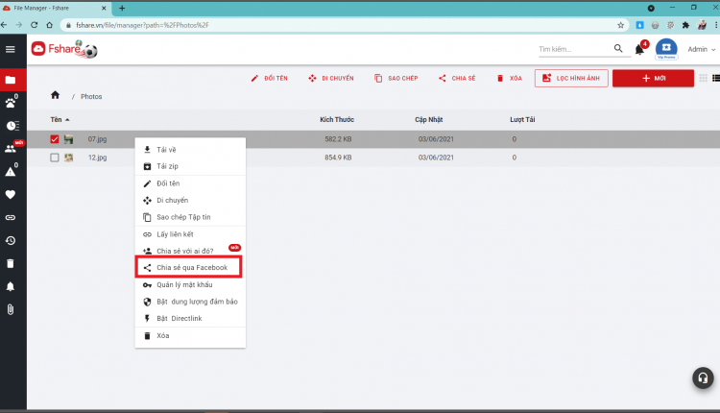Image resolution: width=720 pixels, height=413 pixels.
Task: Select the 12.jpg file name
Action: coord(97,158)
